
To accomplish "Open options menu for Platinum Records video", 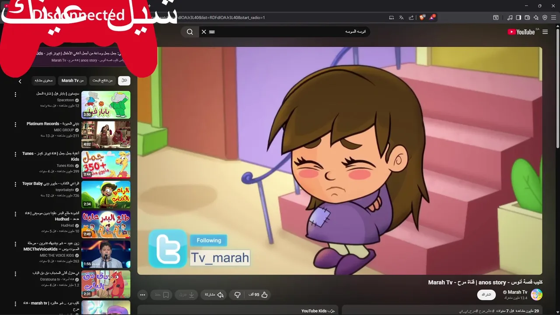I will coord(15,124).
